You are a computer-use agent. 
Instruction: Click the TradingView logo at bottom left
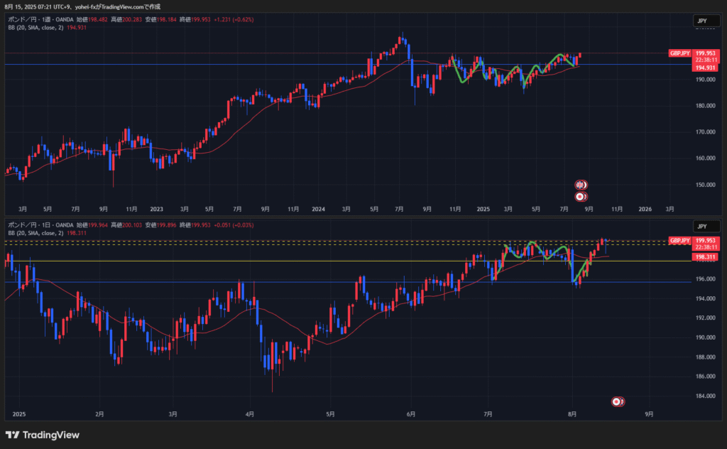[43, 435]
